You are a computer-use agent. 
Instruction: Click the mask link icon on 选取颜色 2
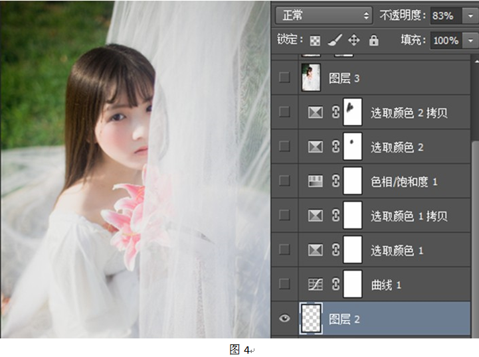point(335,147)
